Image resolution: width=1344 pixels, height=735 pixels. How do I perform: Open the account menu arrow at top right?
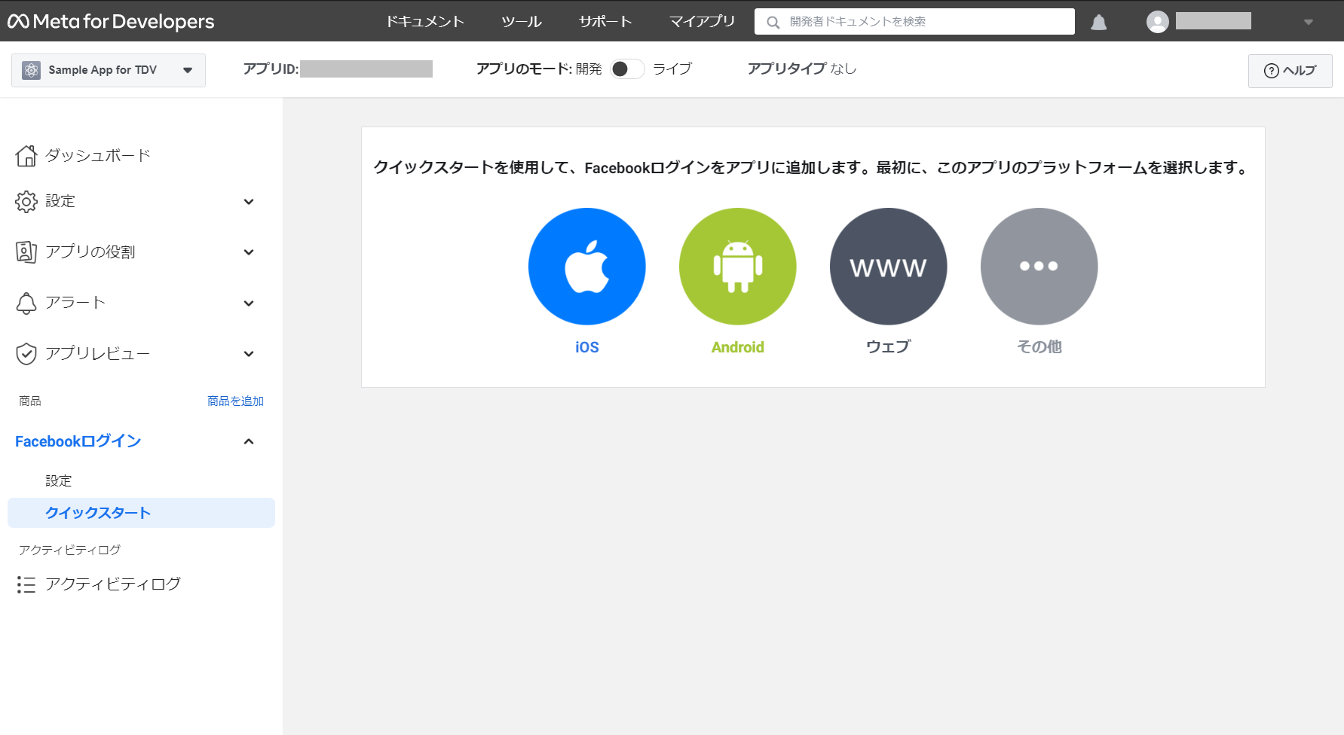point(1309,22)
